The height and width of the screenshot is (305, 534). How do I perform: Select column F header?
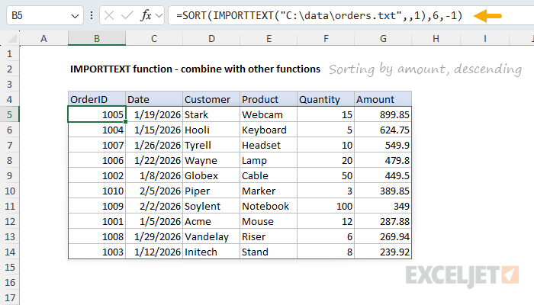(326, 38)
